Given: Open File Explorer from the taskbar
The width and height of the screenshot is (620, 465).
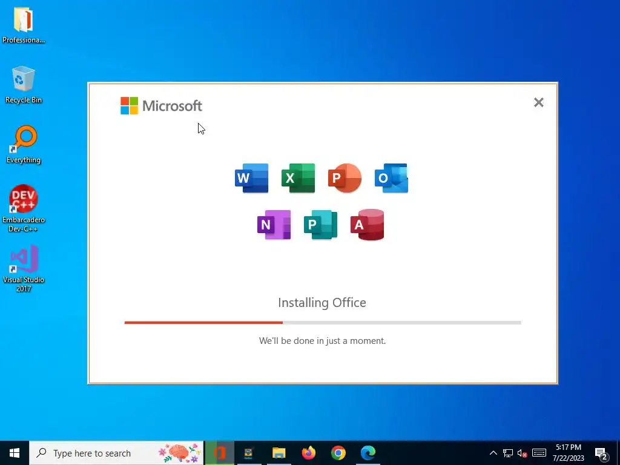Looking at the screenshot, I should 279,453.
